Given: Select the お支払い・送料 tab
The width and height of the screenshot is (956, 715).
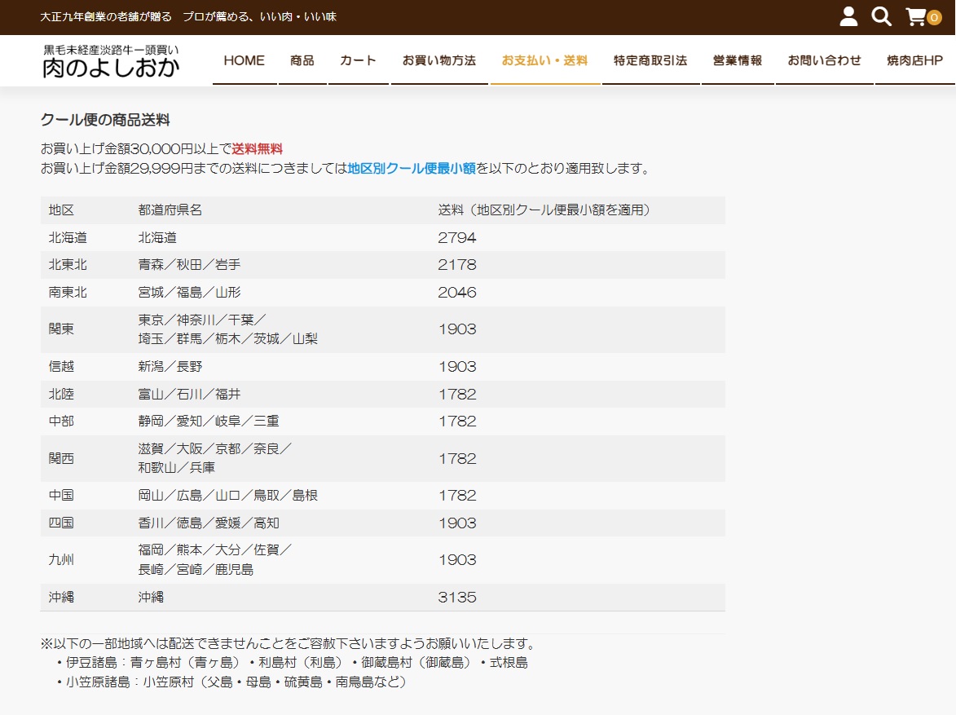Looking at the screenshot, I should (x=544, y=60).
